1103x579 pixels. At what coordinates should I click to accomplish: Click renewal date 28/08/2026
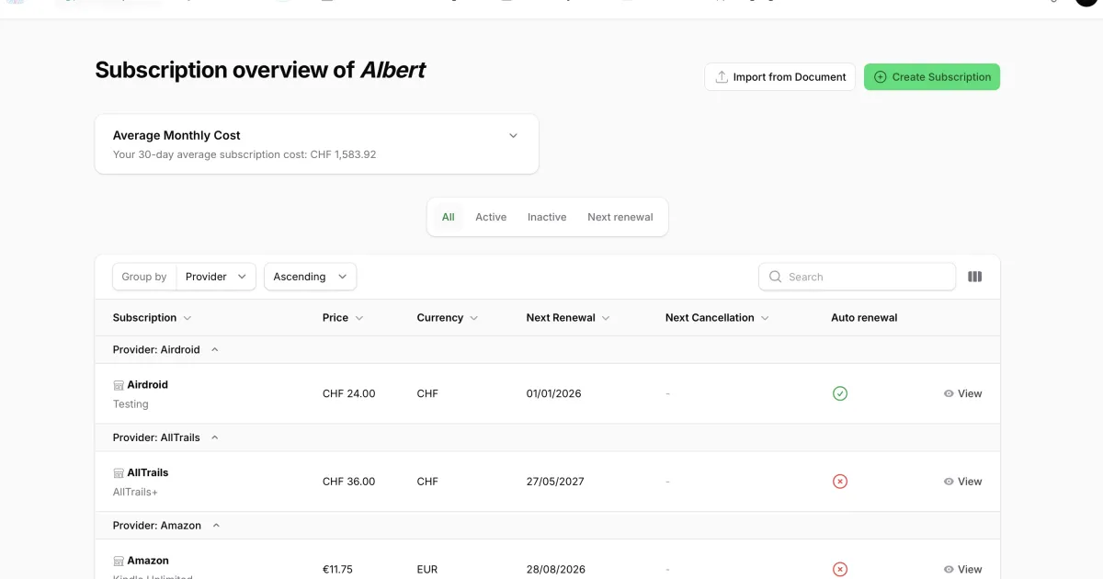point(556,570)
